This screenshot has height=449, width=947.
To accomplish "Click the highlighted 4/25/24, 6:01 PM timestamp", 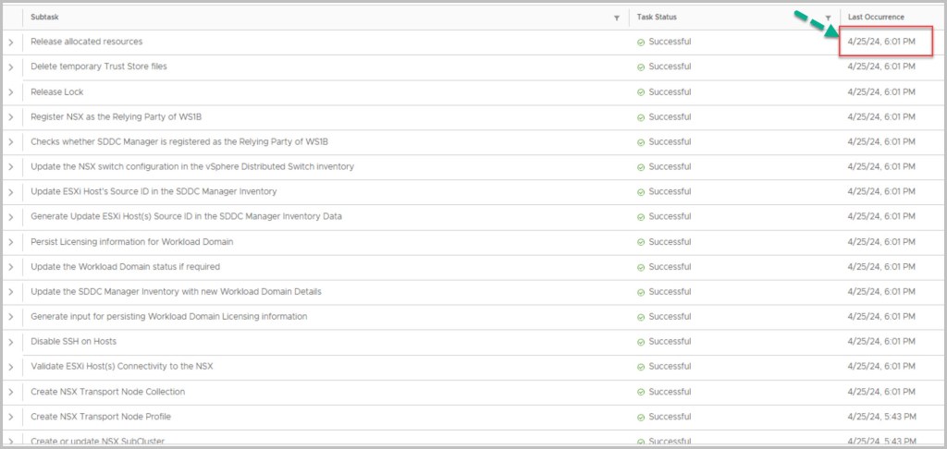I will (x=881, y=42).
